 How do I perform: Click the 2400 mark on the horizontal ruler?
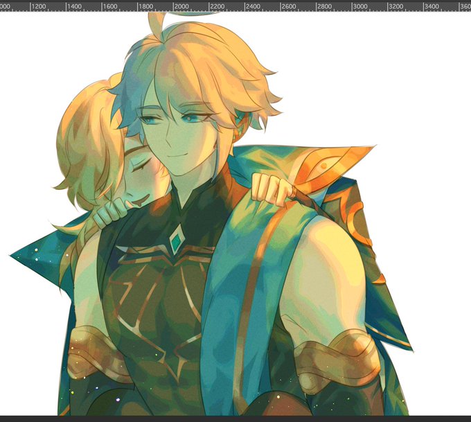(254, 7)
